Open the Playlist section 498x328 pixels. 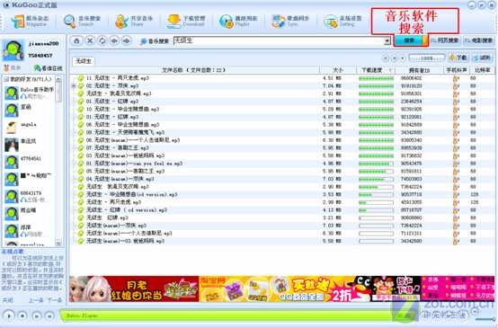[x=238, y=22]
